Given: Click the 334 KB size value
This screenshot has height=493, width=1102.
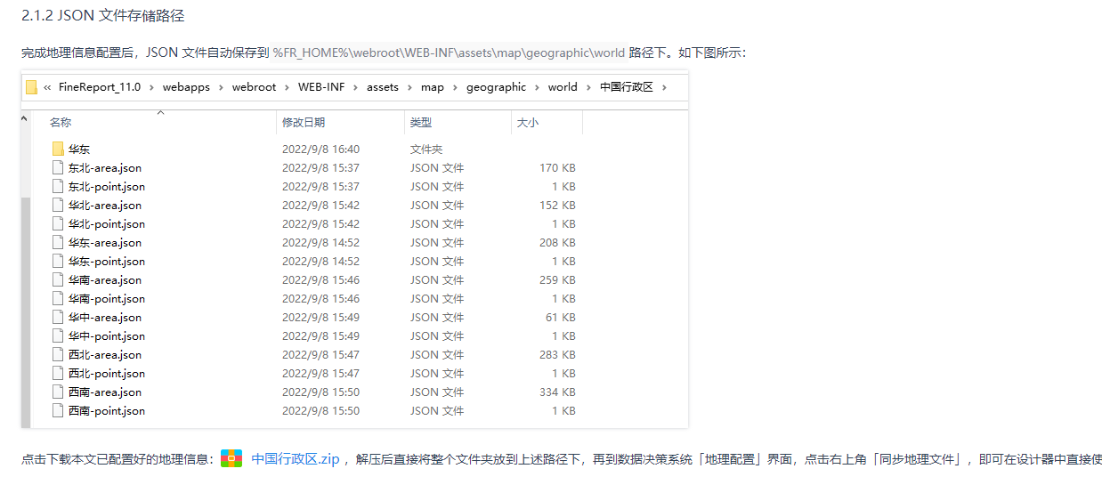Looking at the screenshot, I should [557, 392].
